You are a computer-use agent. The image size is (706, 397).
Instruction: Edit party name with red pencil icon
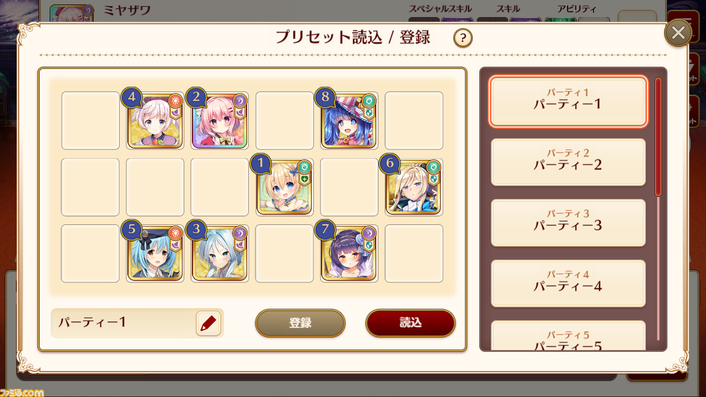tap(208, 323)
